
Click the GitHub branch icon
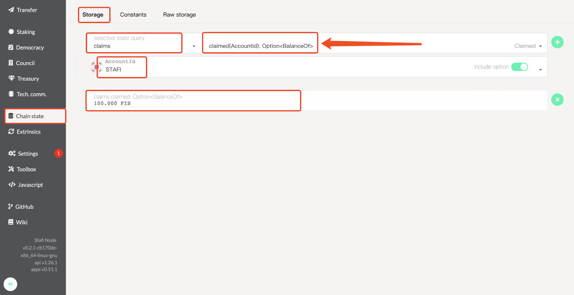(10, 206)
